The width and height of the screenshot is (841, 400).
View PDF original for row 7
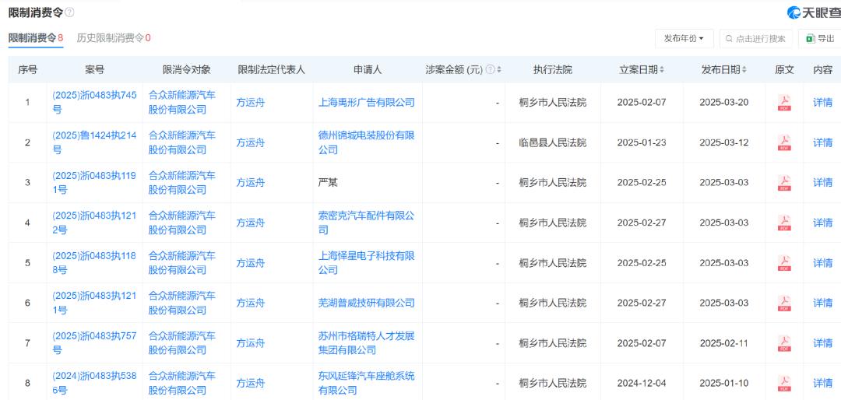pyautogui.click(x=784, y=343)
